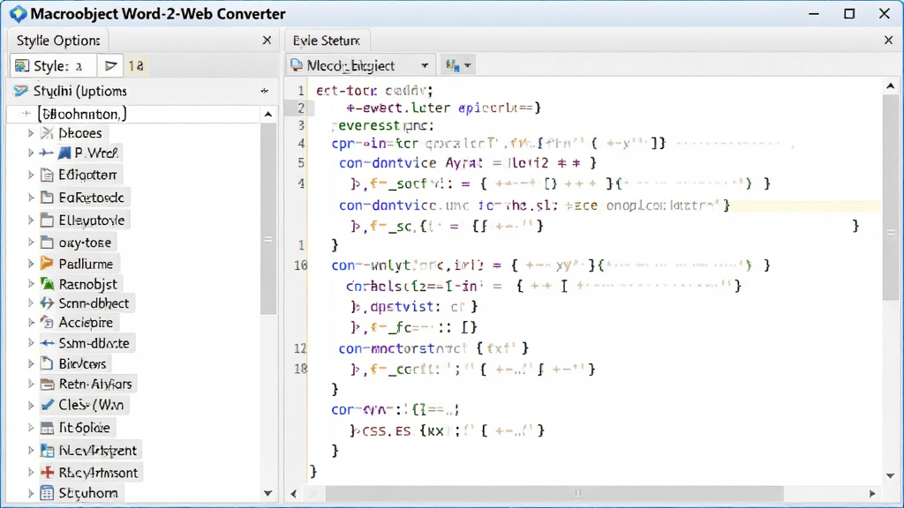Expand the Edigottern tree node

(31, 176)
